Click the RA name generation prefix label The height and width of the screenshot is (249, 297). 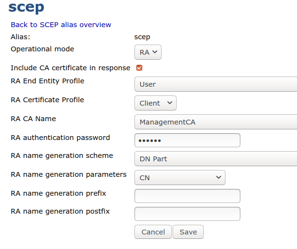coord(58,193)
